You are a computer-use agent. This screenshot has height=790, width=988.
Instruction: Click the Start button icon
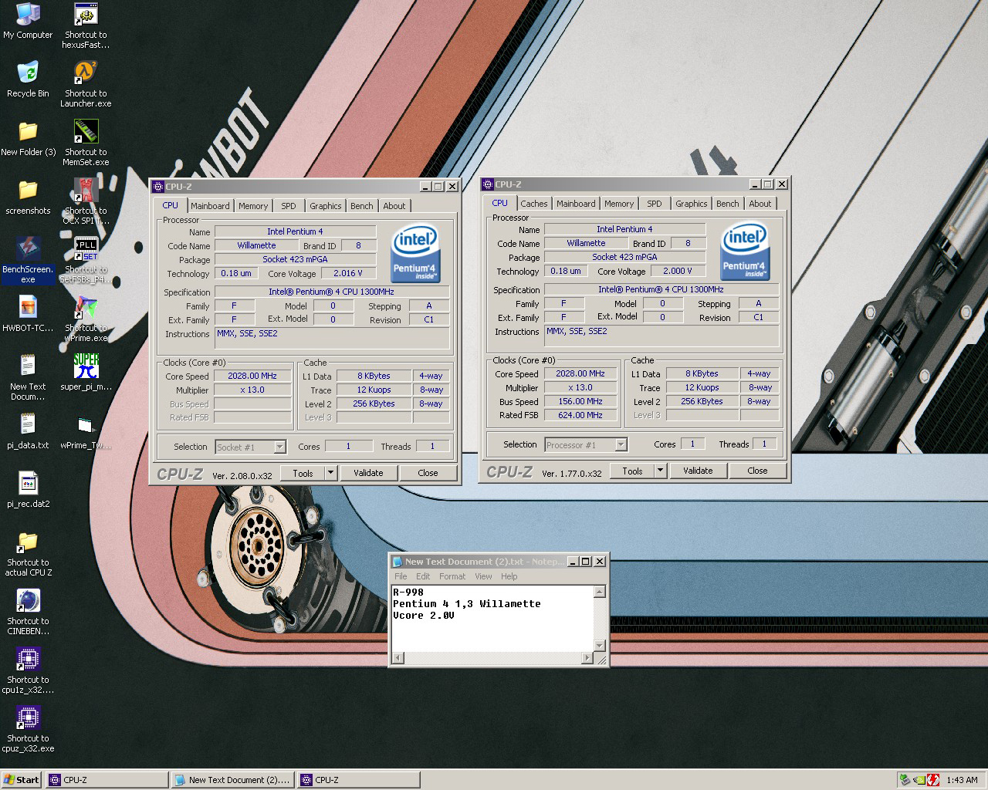click(x=21, y=780)
